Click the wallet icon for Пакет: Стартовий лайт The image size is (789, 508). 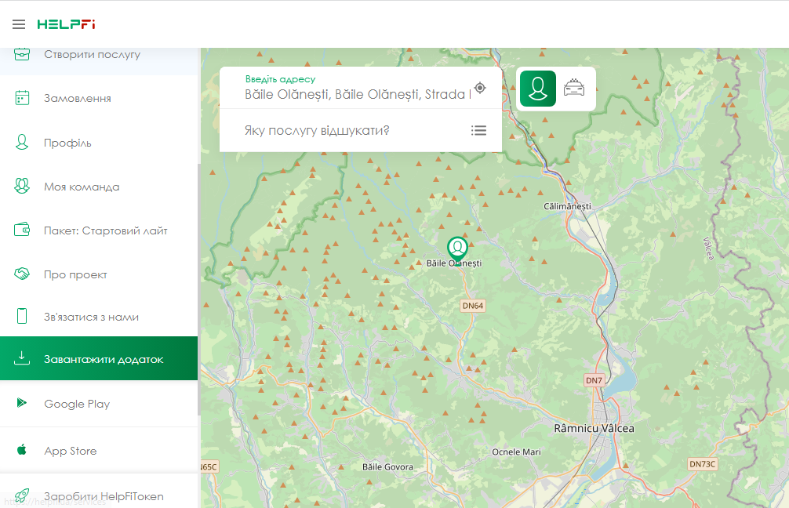[22, 230]
